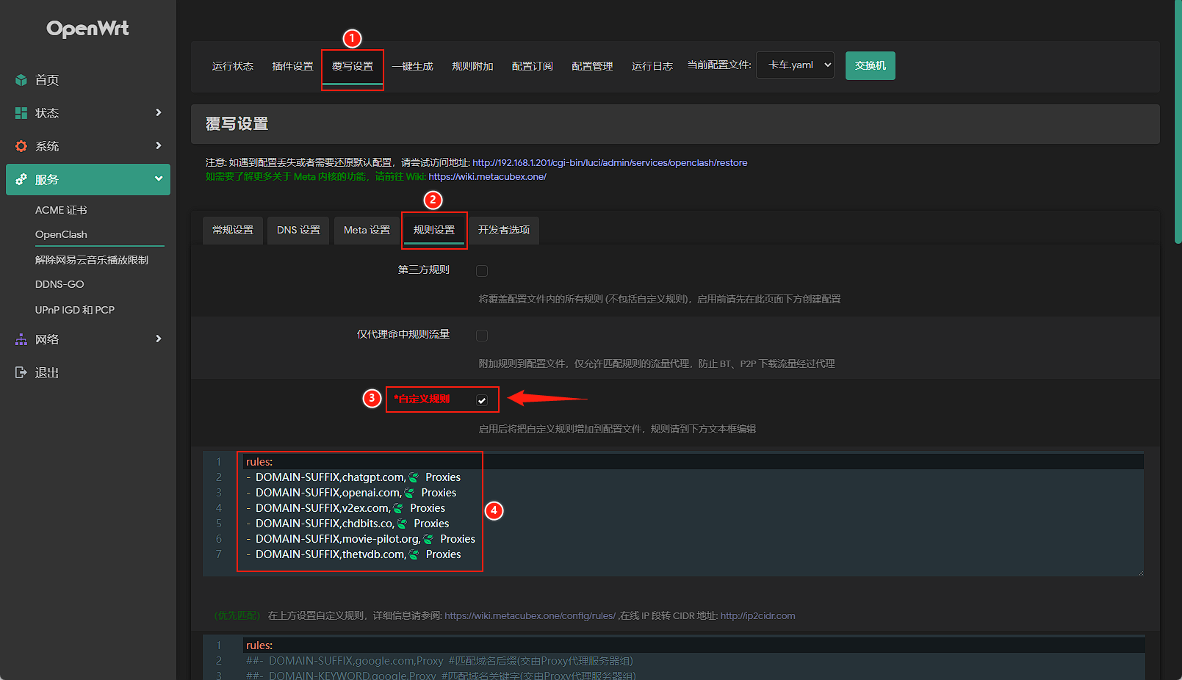The image size is (1182, 680).
Task: Select the 规则设置 sub-tab
Action: pyautogui.click(x=434, y=230)
